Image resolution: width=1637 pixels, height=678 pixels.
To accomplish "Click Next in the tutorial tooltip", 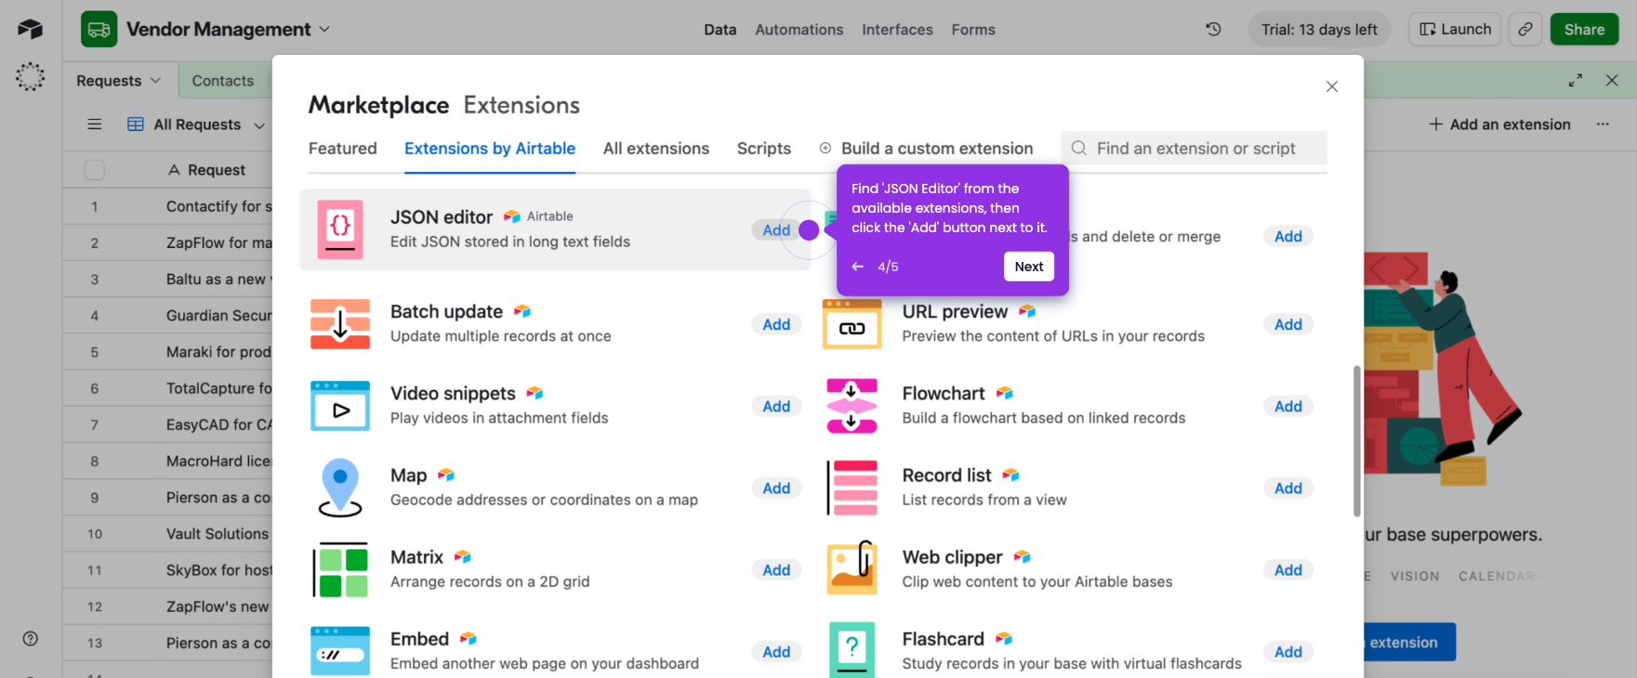I will 1029,267.
